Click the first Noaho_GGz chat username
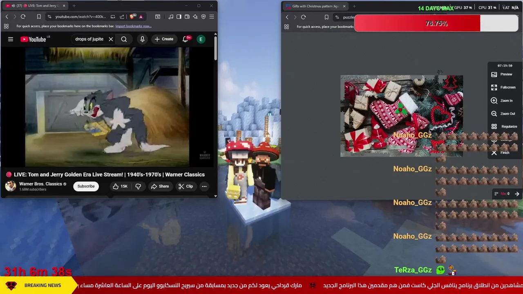This screenshot has height=294, width=523. pyautogui.click(x=412, y=135)
